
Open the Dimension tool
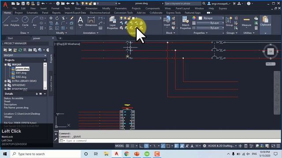[x=91, y=22]
